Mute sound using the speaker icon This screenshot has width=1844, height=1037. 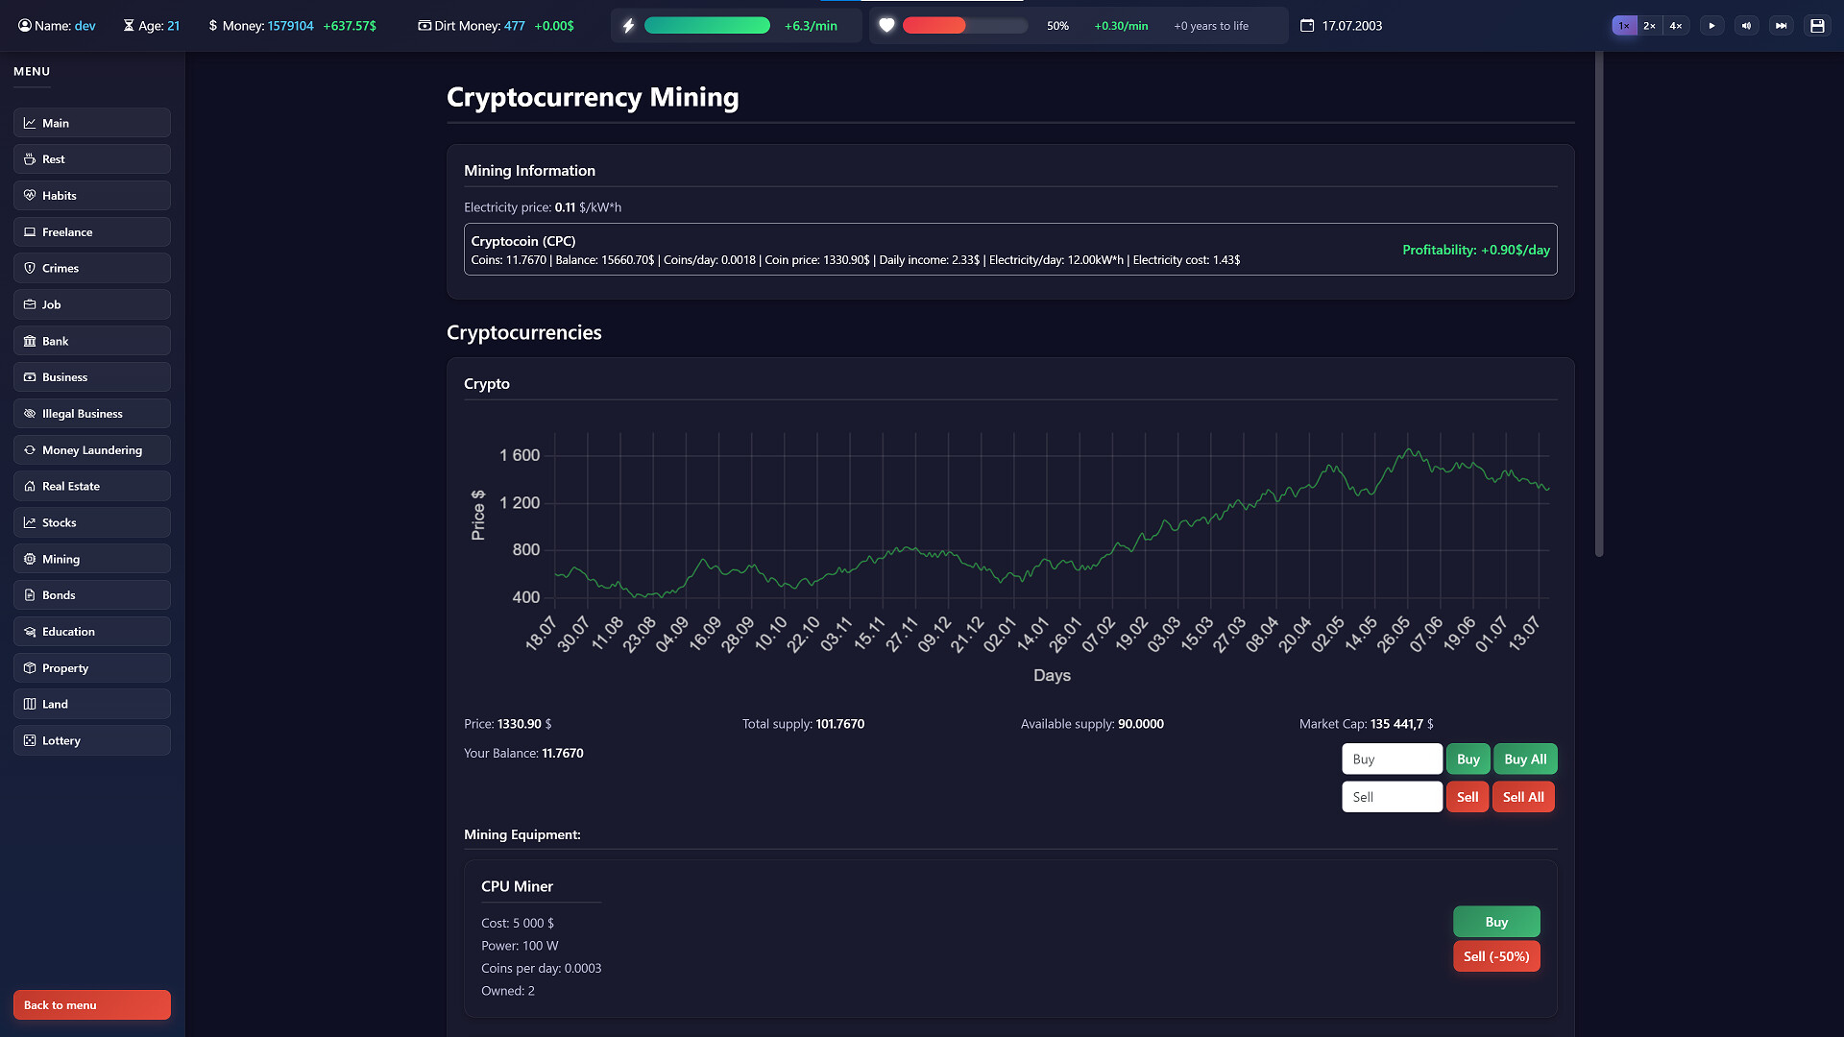(x=1746, y=26)
